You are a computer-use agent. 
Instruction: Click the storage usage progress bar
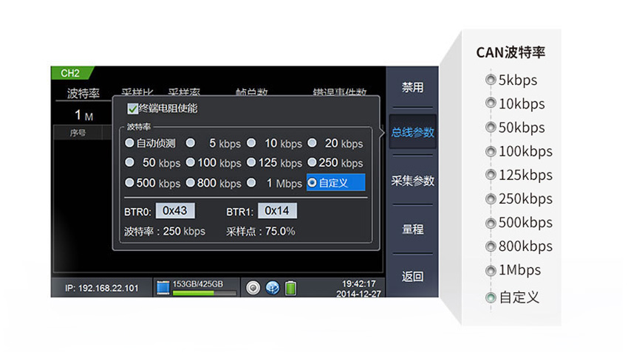click(x=204, y=293)
